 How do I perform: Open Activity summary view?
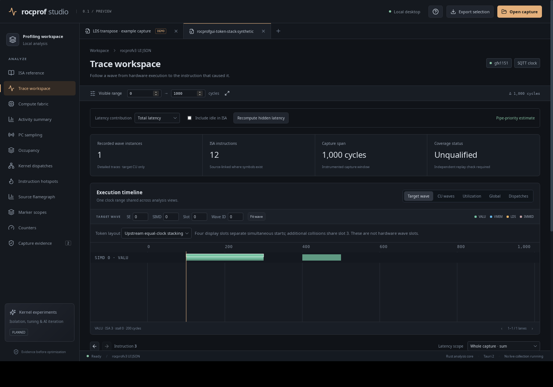coord(39,119)
